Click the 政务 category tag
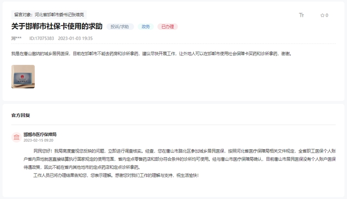Viewport: 347px width, 199px height. [x=146, y=26]
